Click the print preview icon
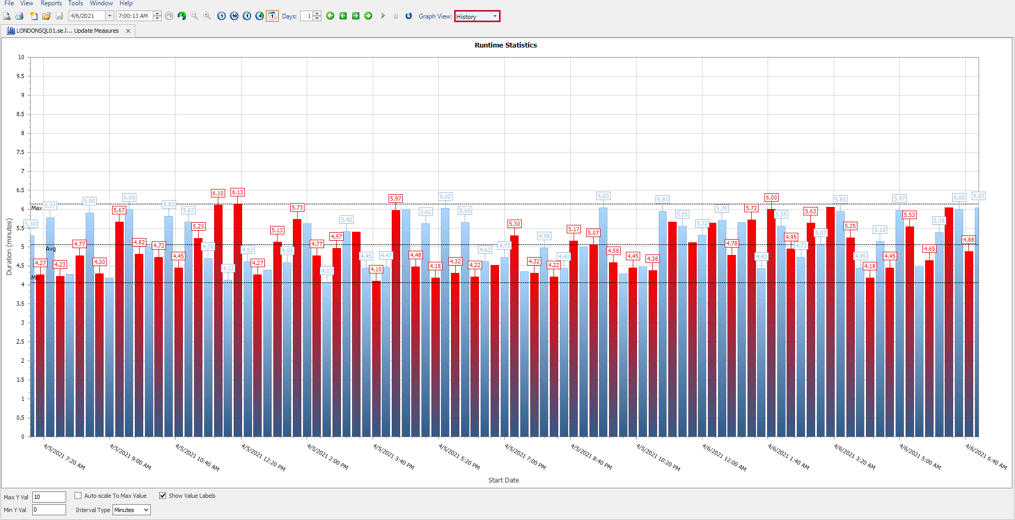 click(7, 16)
